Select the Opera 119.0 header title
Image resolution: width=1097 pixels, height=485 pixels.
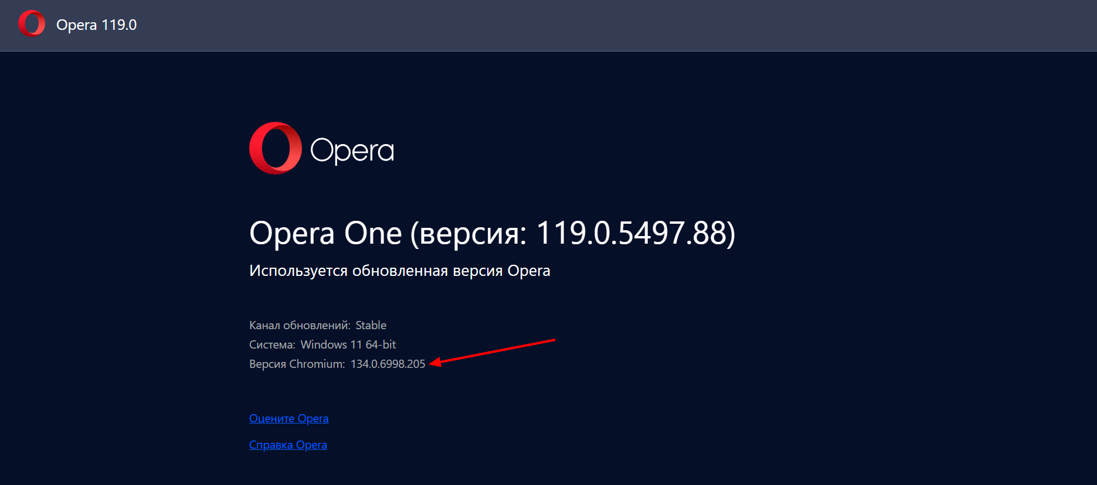point(96,25)
